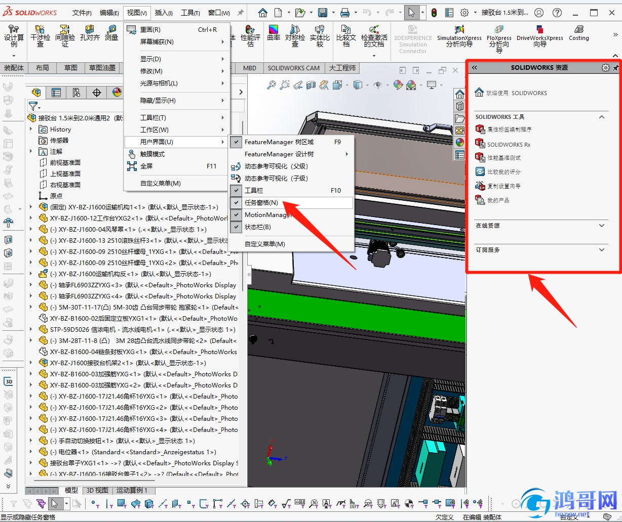This screenshot has width=622, height=522.
Task: Pin the menu bar with the pushpin
Action: [x=241, y=13]
